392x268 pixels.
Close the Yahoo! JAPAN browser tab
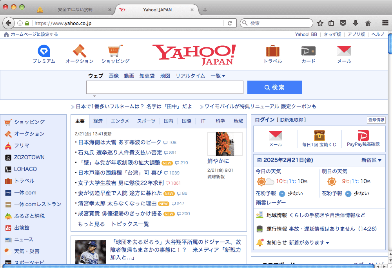coord(192,10)
